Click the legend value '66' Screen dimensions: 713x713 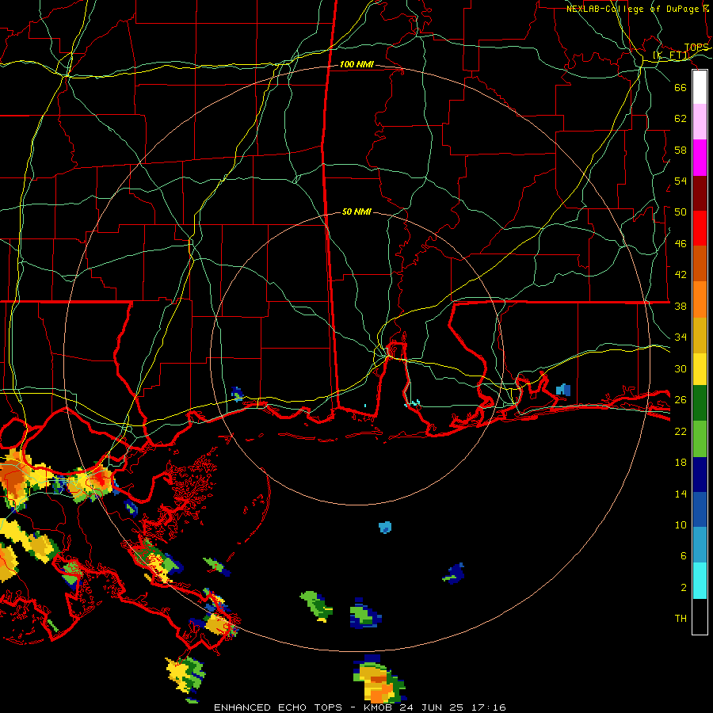tap(681, 87)
